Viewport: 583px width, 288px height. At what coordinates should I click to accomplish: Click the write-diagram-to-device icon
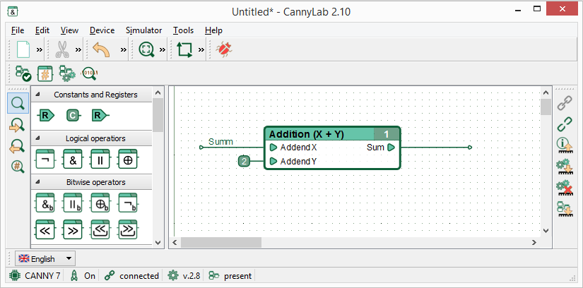tap(565, 209)
